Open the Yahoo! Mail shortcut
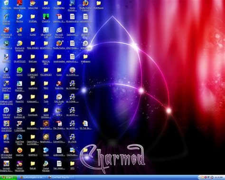Image resolution: width=225 pixels, height=180 pixels. (33, 4)
